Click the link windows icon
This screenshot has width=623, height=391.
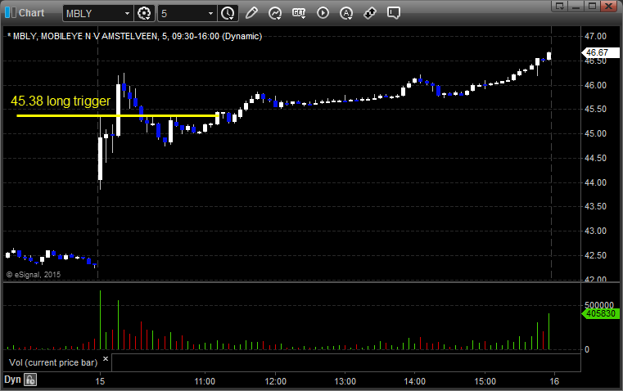tap(370, 13)
